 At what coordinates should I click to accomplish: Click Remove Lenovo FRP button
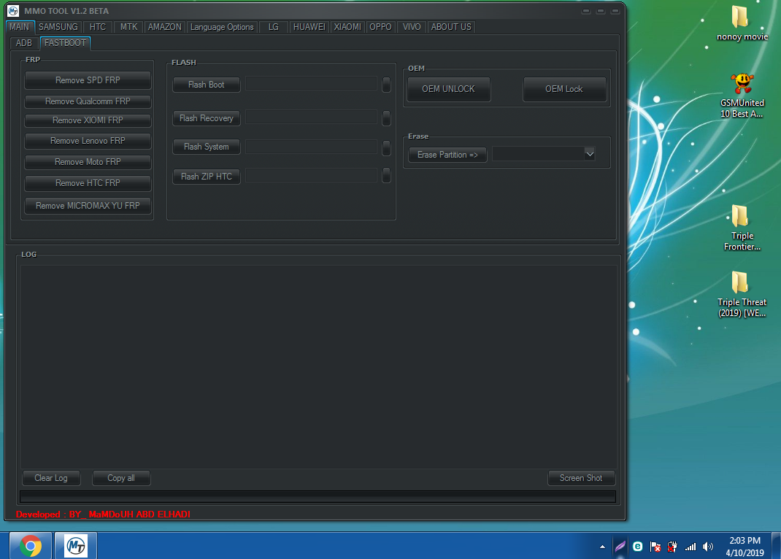(x=88, y=141)
